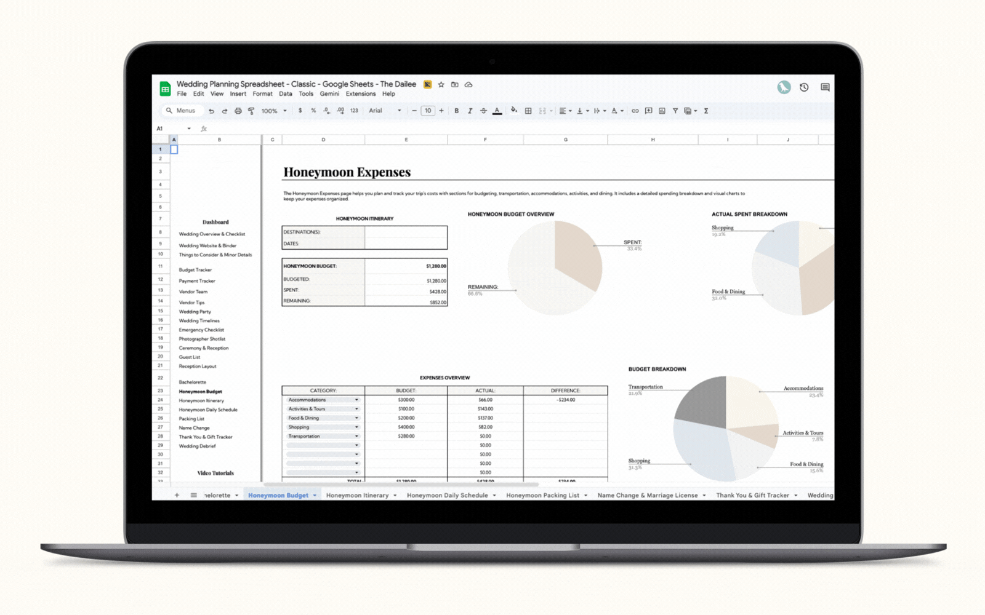Switch to Honeymoon Itinerary sheet tab
This screenshot has height=615, width=985.
[x=357, y=495]
